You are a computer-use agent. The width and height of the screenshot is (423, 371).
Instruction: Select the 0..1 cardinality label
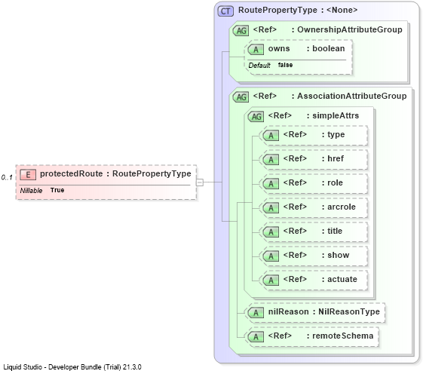[7, 177]
